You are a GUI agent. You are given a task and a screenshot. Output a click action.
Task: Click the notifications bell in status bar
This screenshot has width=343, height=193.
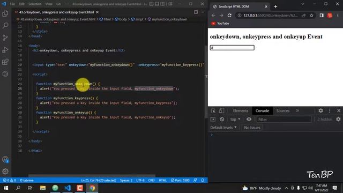coord(203,180)
